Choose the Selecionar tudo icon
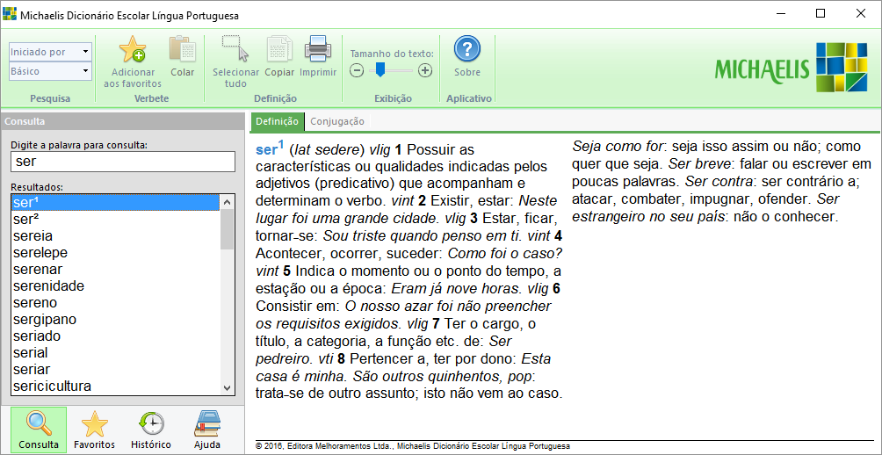The width and height of the screenshot is (882, 455). pyautogui.click(x=235, y=49)
